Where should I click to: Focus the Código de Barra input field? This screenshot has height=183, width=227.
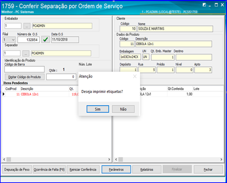25,69
